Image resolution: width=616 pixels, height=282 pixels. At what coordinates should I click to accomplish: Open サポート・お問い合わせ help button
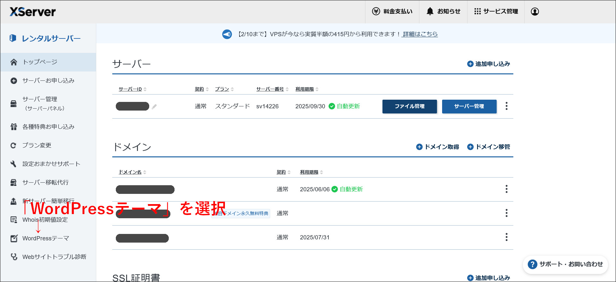tap(565, 264)
